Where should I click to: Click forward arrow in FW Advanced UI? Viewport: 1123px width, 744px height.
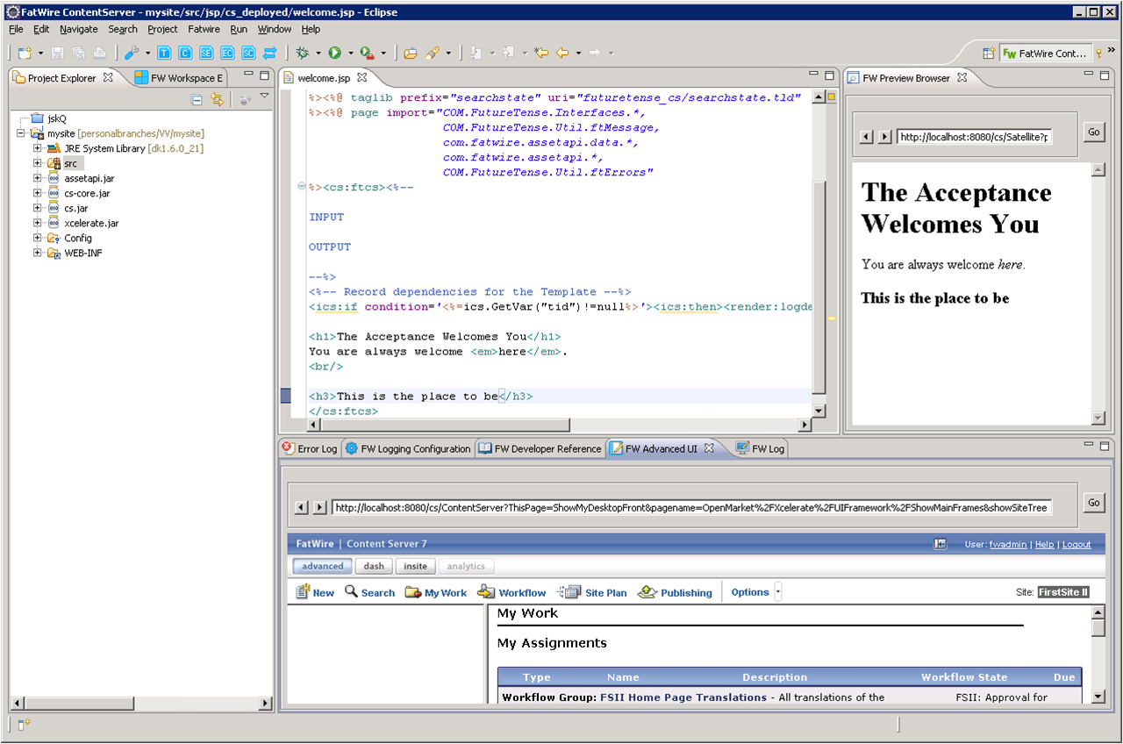click(319, 507)
